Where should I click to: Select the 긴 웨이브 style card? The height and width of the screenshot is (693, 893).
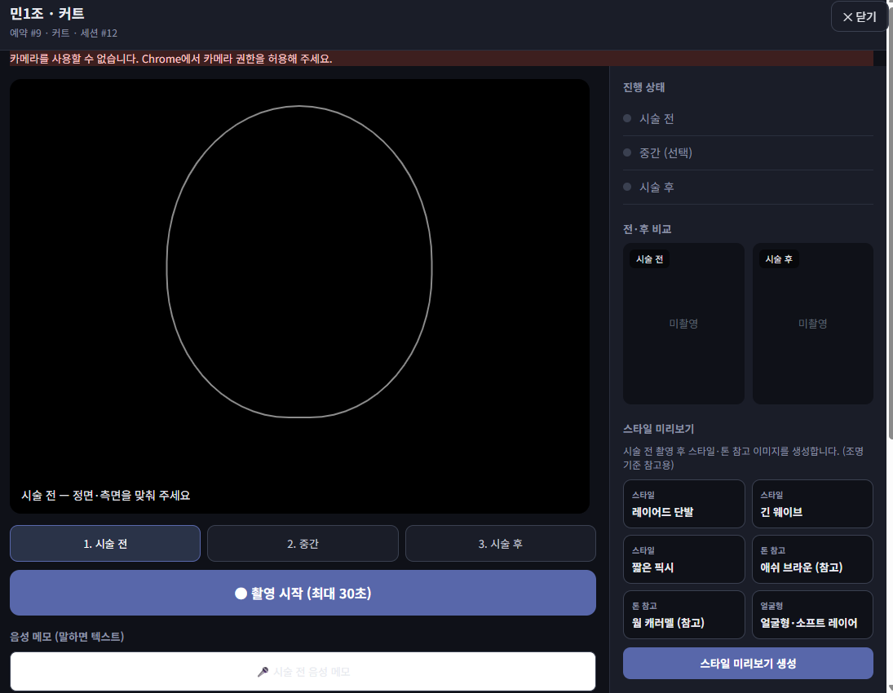pyautogui.click(x=812, y=503)
